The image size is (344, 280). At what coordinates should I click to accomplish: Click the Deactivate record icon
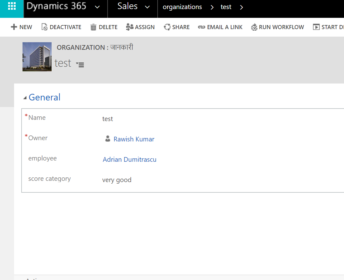[x=44, y=27]
